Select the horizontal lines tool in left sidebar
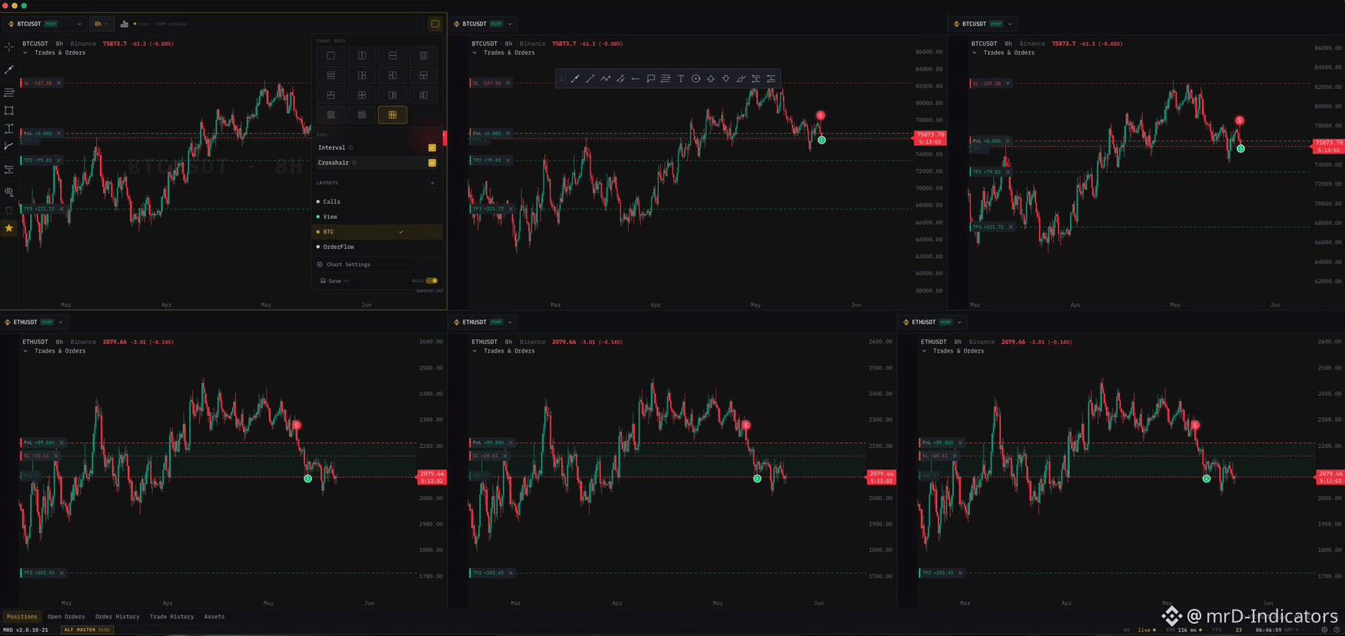 [x=9, y=92]
